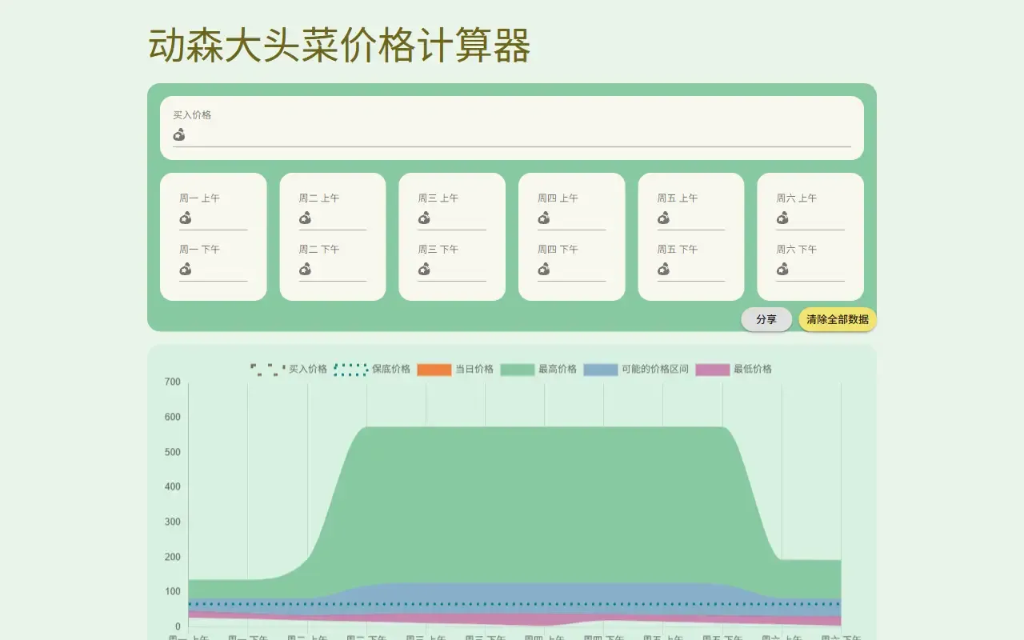This screenshot has width=1024, height=640.
Task: Click the turnip icon under 周三 上午
Action: [424, 218]
